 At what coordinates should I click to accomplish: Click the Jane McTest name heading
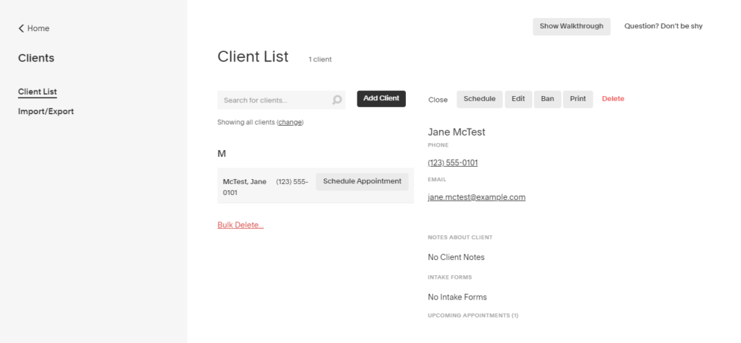coord(457,132)
